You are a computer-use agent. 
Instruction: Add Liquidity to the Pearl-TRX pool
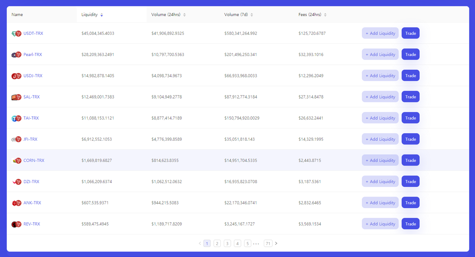[380, 54]
